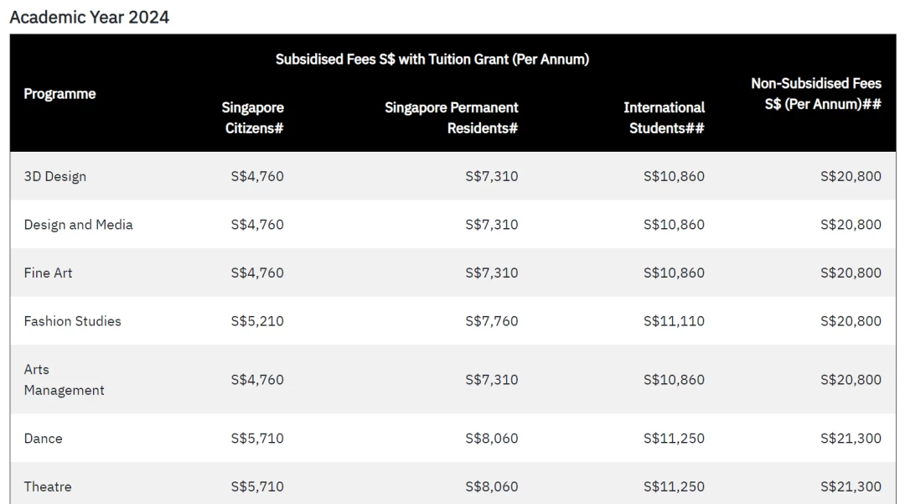Click the Singapore Citizens# column header
The width and height of the screenshot is (905, 504).
coord(253,117)
